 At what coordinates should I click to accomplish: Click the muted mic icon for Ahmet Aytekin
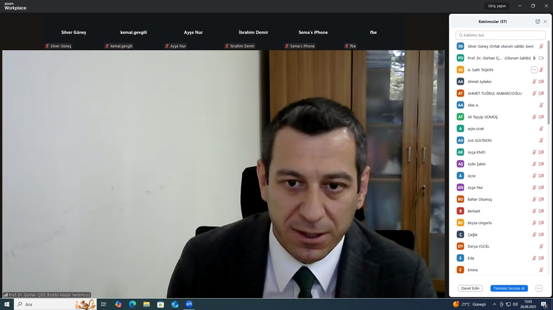pyautogui.click(x=534, y=82)
